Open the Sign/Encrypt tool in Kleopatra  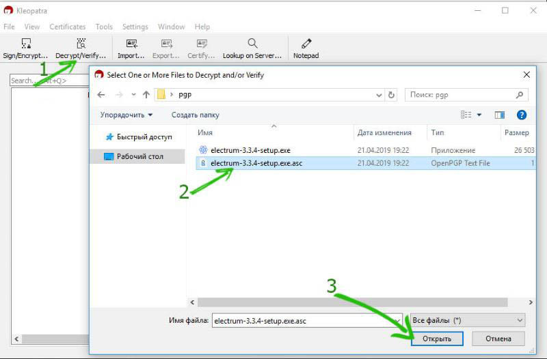pos(25,48)
